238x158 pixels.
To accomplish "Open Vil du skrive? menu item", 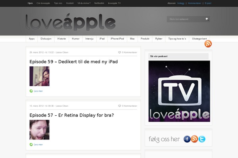I will (x=84, y=3).
